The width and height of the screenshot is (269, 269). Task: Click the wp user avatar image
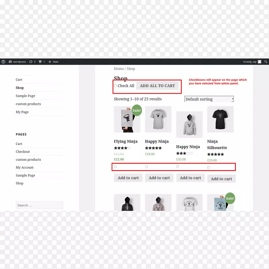coord(259,62)
